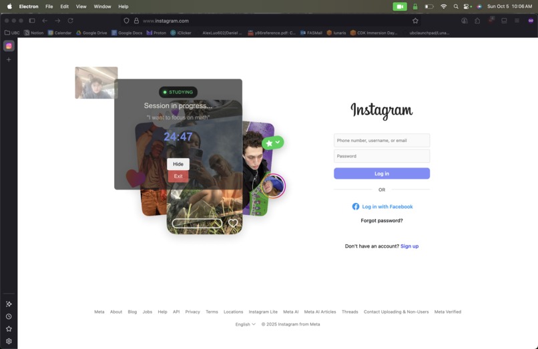Open the Apple menu
This screenshot has height=349, width=538.
coord(9,7)
